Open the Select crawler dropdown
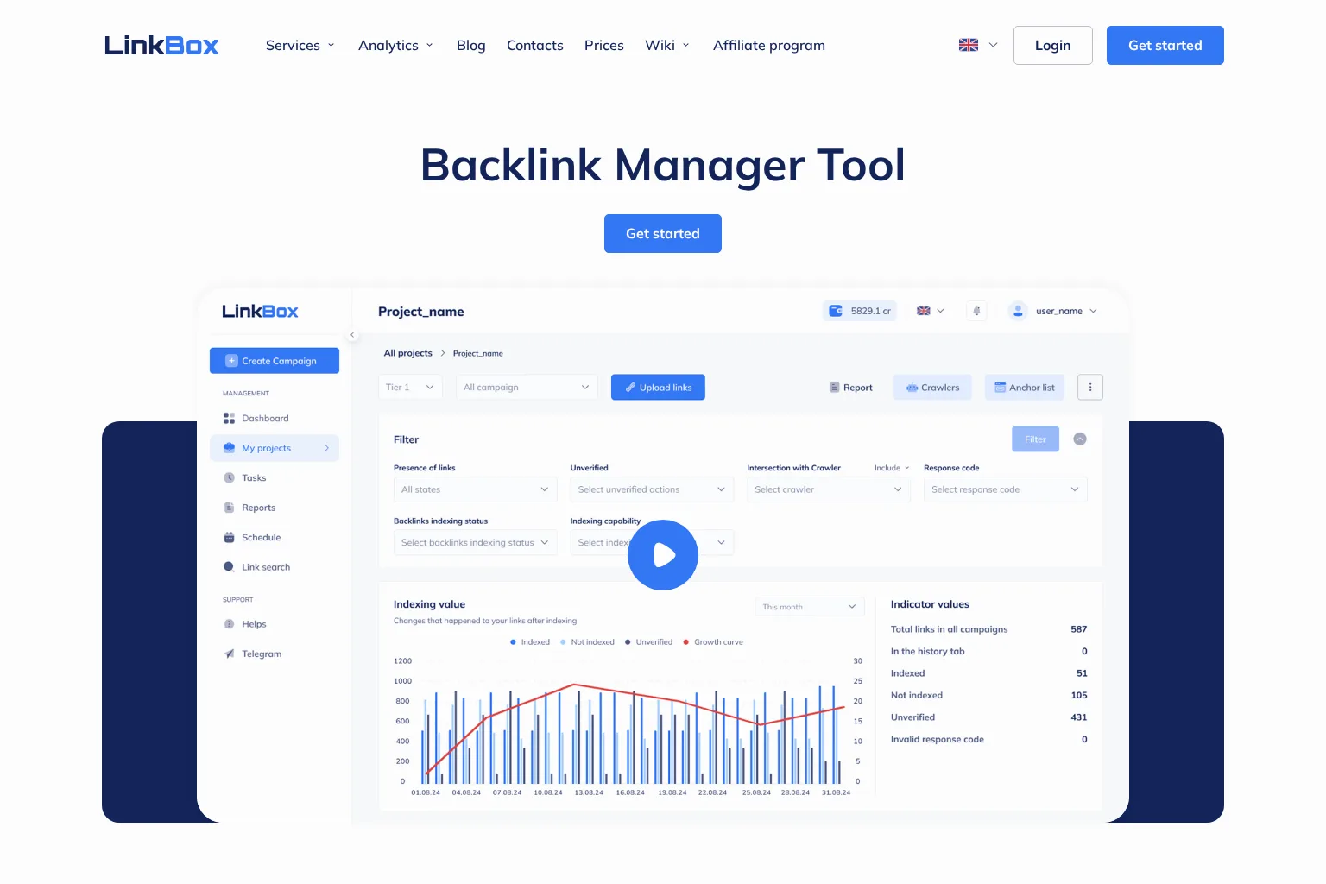The width and height of the screenshot is (1326, 884). click(x=829, y=489)
